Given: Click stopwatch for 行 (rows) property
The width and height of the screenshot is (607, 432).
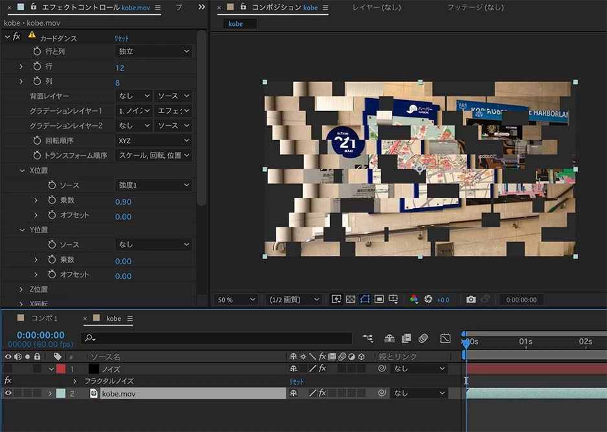Looking at the screenshot, I should pos(37,67).
